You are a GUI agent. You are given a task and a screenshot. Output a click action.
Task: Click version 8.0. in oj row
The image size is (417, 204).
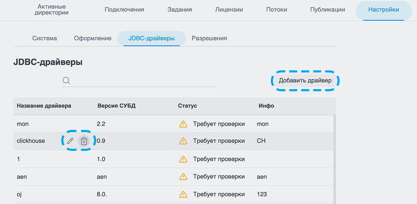[102, 194]
